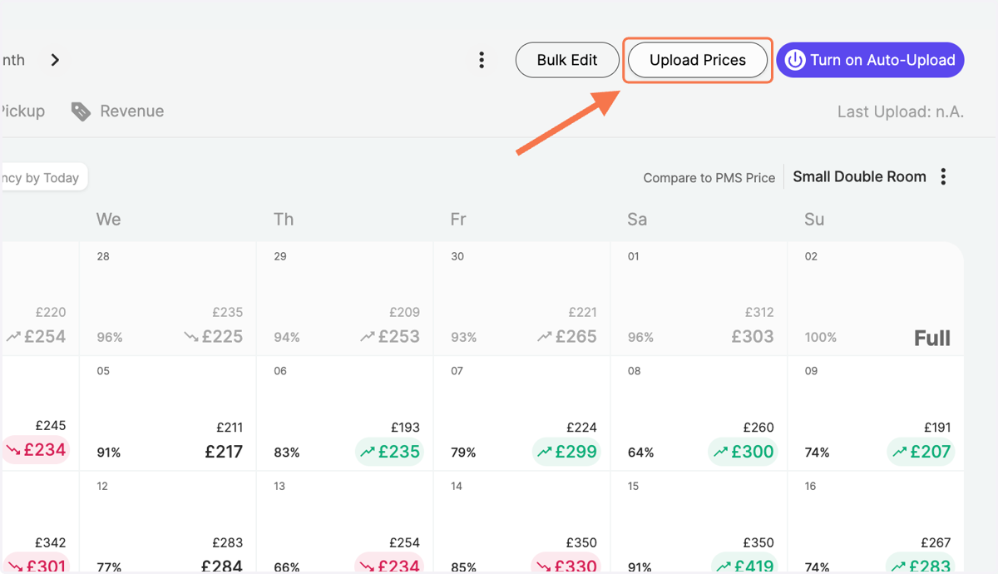Viewport: 998px width, 574px height.
Task: Click the 74% occupancy on day 09
Action: [818, 453]
